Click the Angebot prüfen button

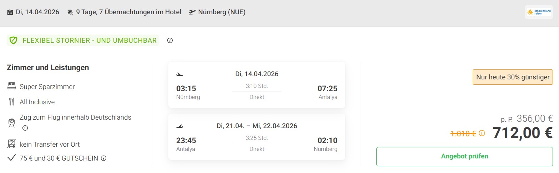pyautogui.click(x=464, y=156)
